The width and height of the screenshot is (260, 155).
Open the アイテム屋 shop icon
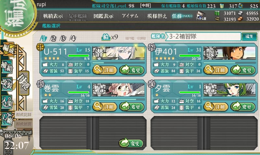(201, 15)
